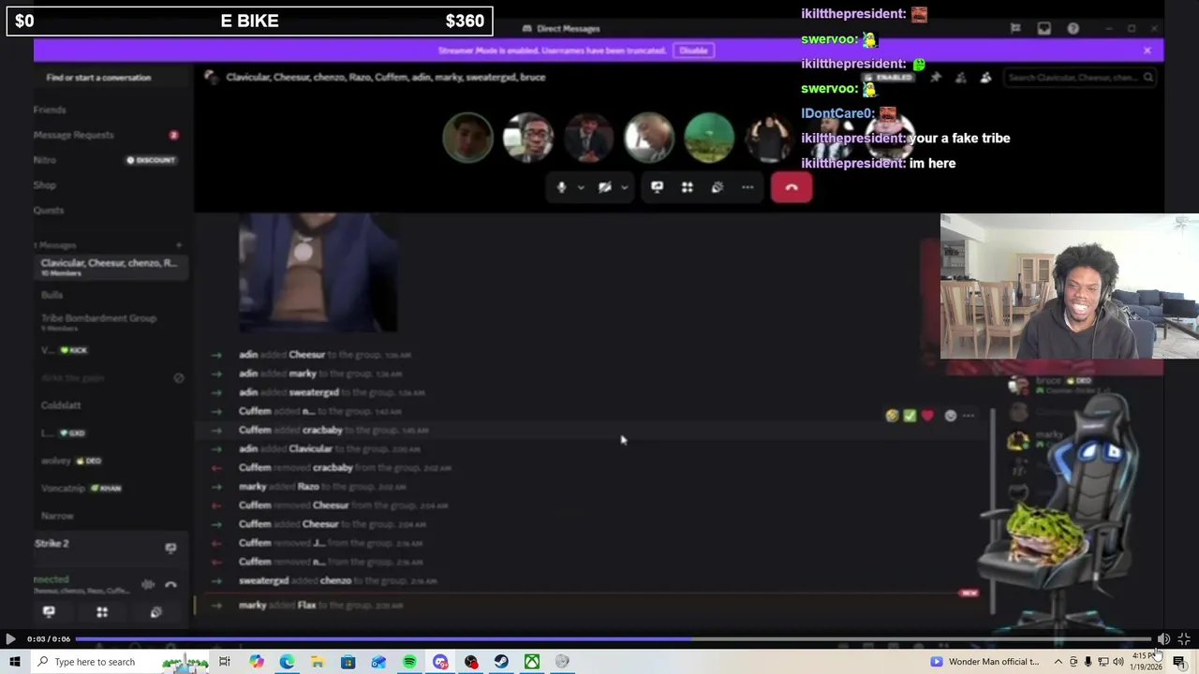Open Microsoft Edge from the taskbar

pyautogui.click(x=287, y=662)
